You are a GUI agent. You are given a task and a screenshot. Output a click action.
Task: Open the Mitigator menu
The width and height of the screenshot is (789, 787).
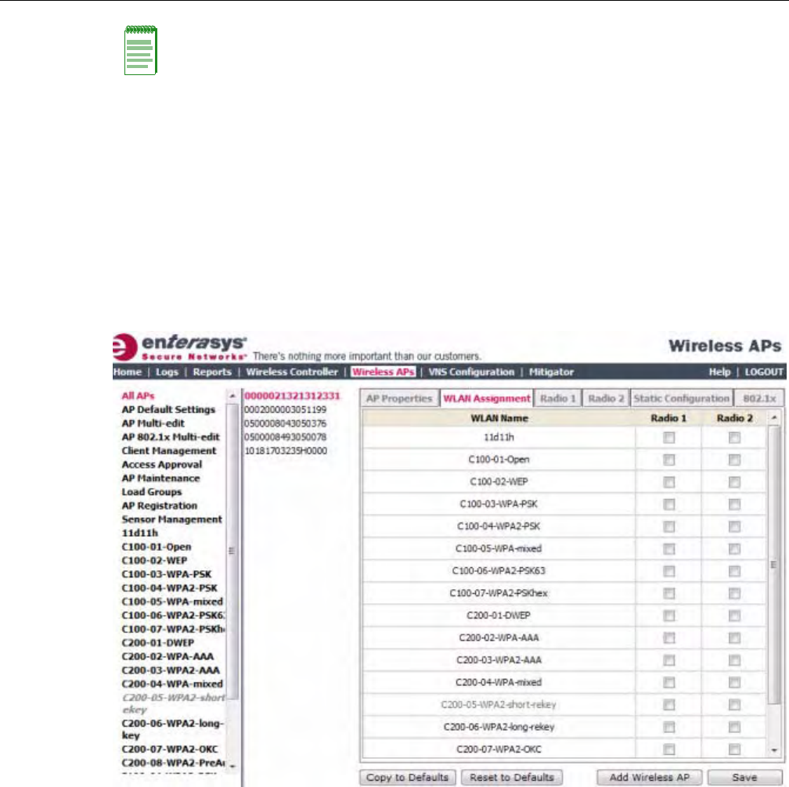[x=551, y=372]
